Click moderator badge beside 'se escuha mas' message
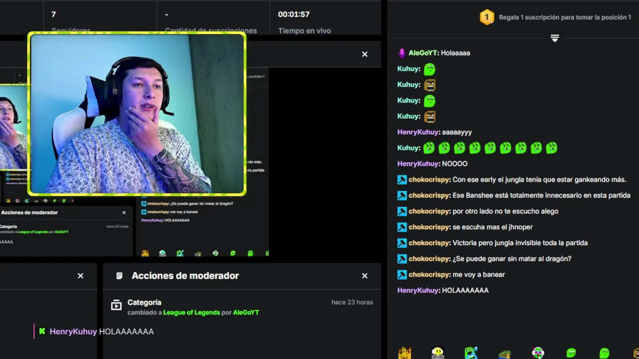Image resolution: width=639 pixels, height=359 pixels. pyautogui.click(x=402, y=227)
